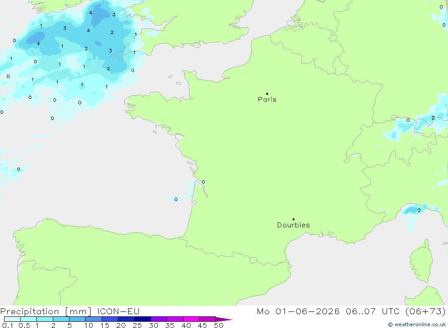Click the legend label 0.1

(x=8, y=325)
